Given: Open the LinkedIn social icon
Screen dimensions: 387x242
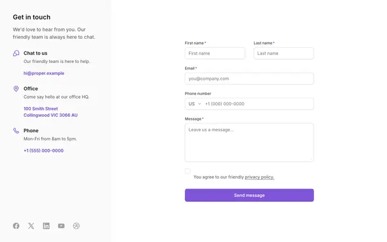Looking at the screenshot, I should (46, 226).
